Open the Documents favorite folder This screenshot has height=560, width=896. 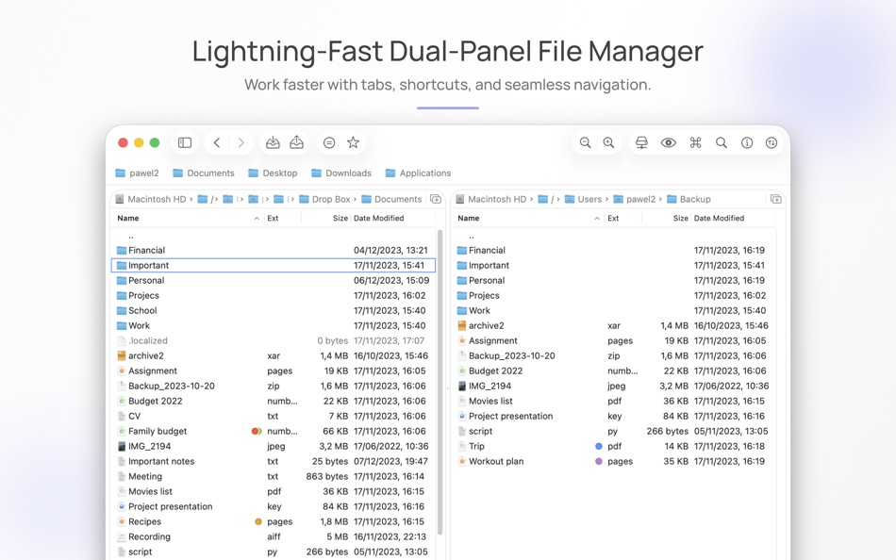click(204, 173)
